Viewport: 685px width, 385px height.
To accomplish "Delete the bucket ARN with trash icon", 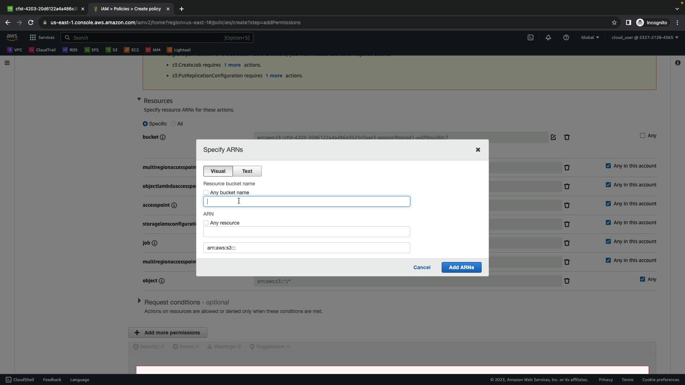I will [x=567, y=137].
